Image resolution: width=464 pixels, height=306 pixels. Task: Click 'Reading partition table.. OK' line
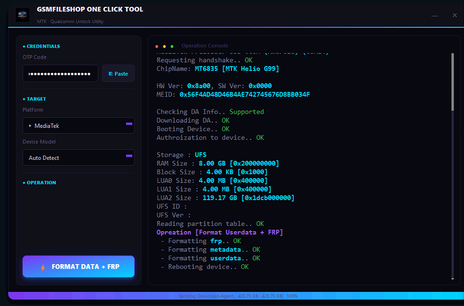[x=210, y=224]
